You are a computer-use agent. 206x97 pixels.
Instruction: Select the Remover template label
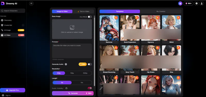tap(109, 42)
